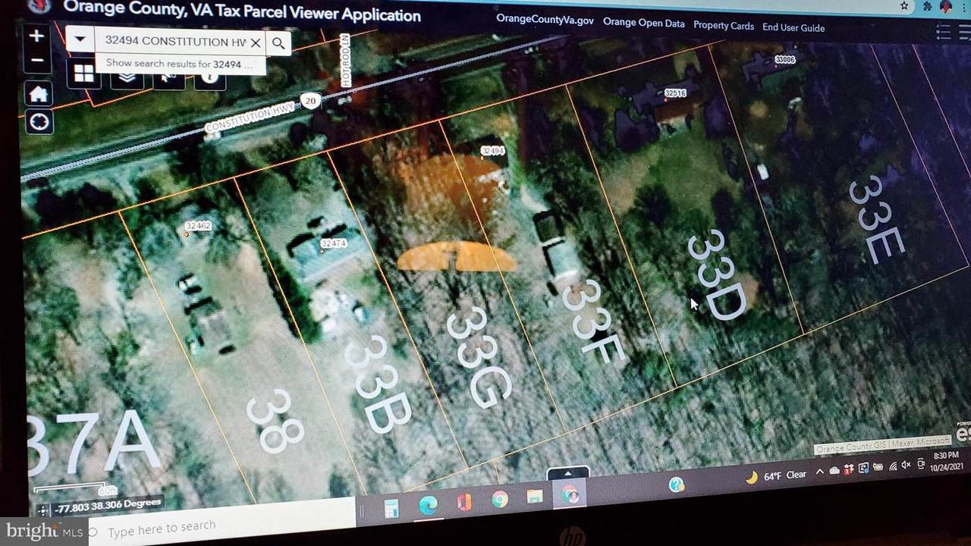Open OrangeCountyVa.gov link
The width and height of the screenshot is (971, 546).
pyautogui.click(x=545, y=20)
